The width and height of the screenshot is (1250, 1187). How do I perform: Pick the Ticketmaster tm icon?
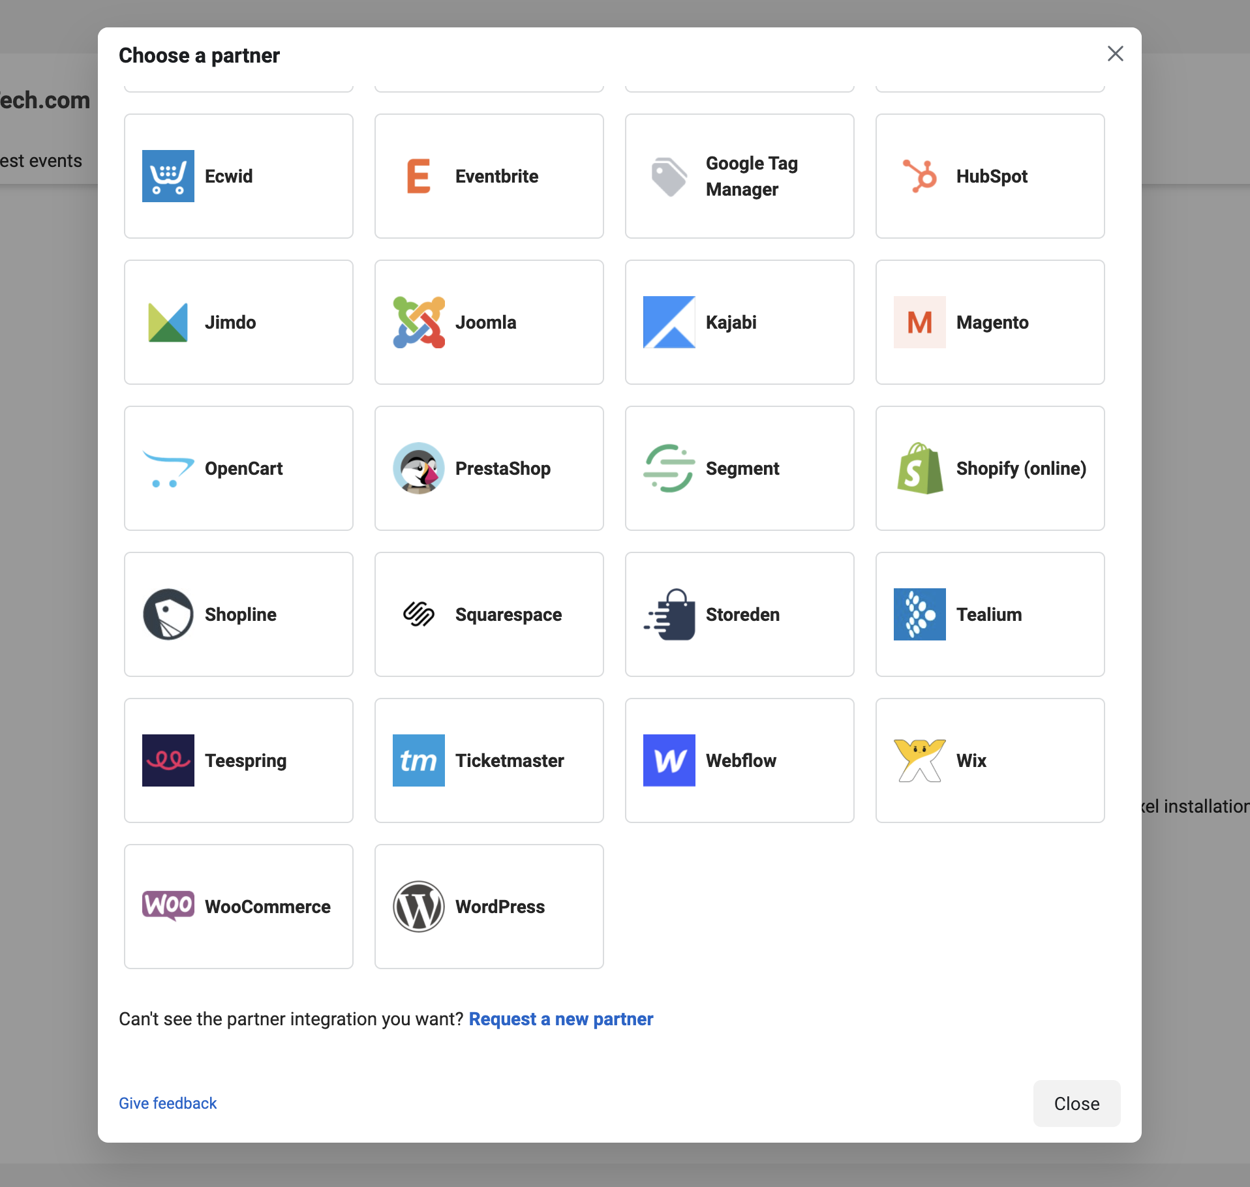418,760
